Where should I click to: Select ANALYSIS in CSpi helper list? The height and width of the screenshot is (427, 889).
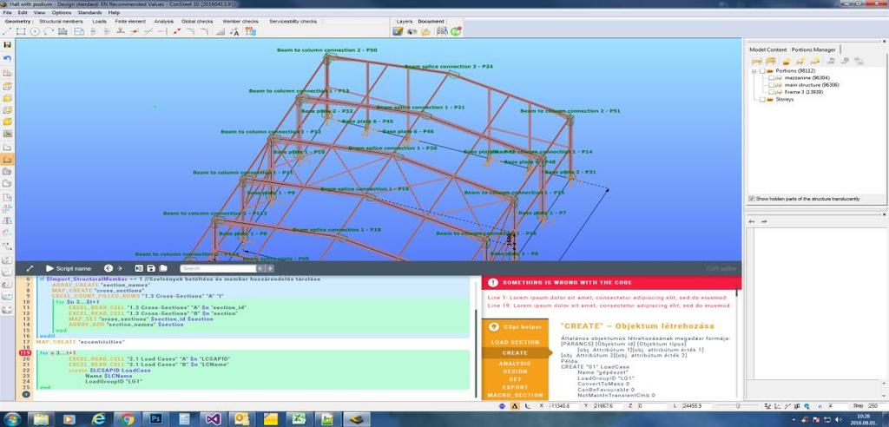pyautogui.click(x=515, y=364)
